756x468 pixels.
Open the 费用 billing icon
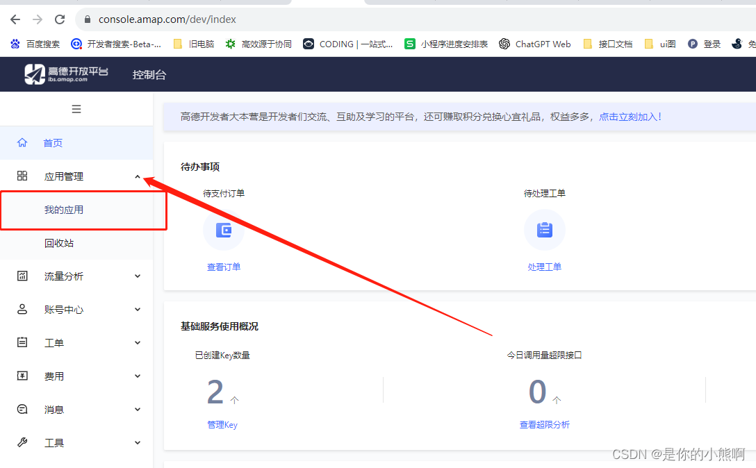point(22,376)
